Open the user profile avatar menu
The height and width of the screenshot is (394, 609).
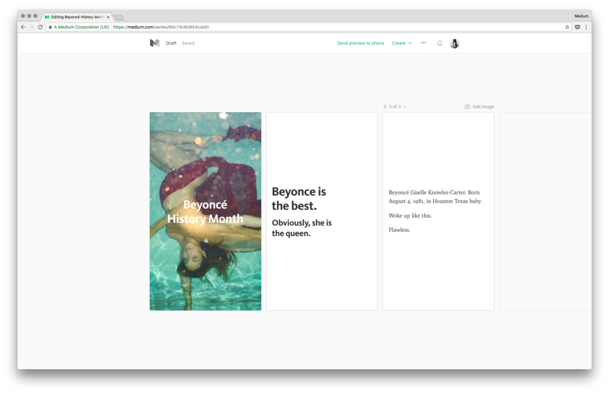[x=455, y=43]
